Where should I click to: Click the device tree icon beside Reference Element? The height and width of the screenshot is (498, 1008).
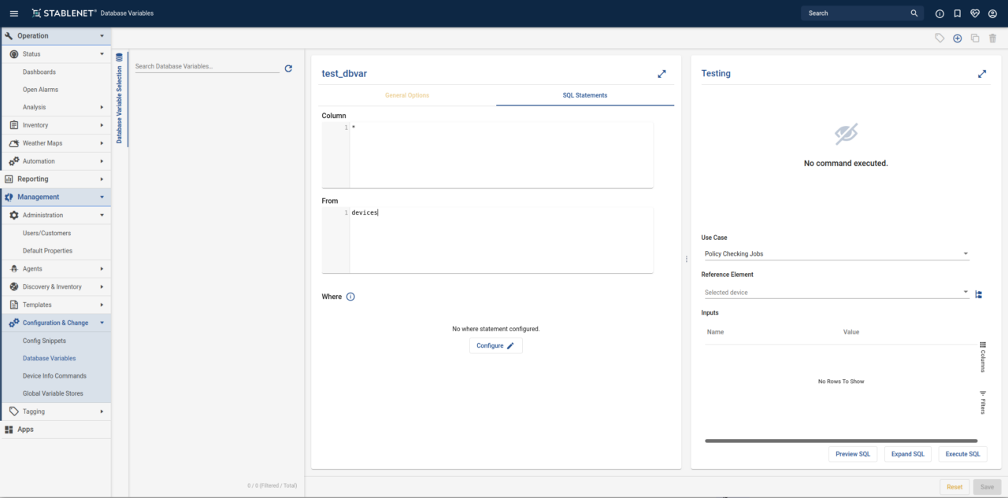coord(979,294)
